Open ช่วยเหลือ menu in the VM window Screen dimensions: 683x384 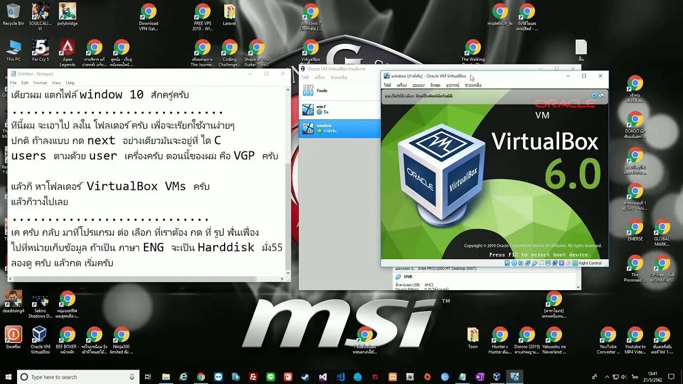(x=473, y=85)
